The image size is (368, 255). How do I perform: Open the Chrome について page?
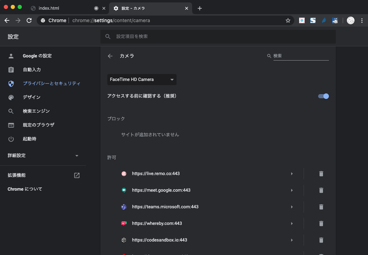pyautogui.click(x=25, y=189)
